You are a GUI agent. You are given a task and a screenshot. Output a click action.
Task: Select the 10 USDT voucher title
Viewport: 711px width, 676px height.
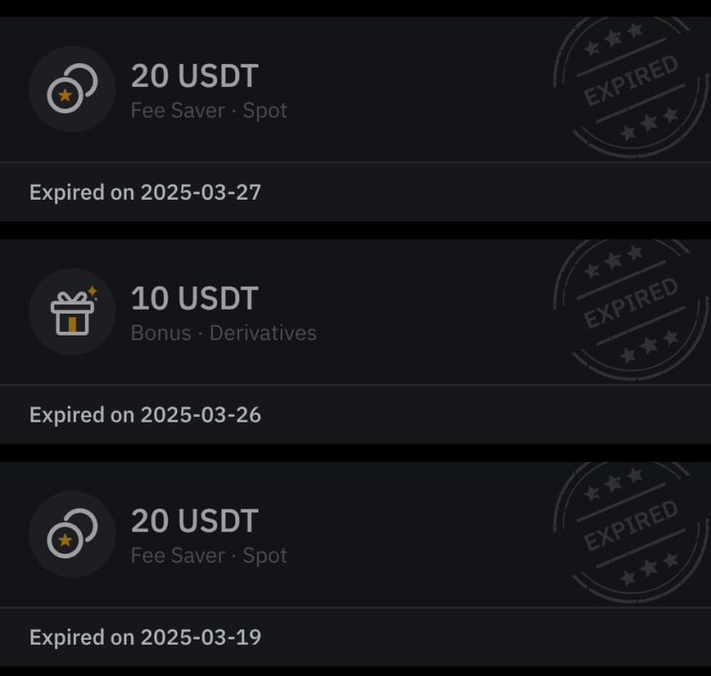(194, 298)
